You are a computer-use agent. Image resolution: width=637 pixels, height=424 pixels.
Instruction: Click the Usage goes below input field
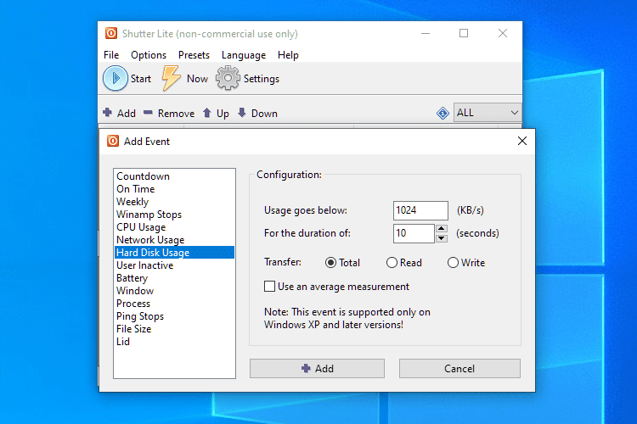point(420,210)
